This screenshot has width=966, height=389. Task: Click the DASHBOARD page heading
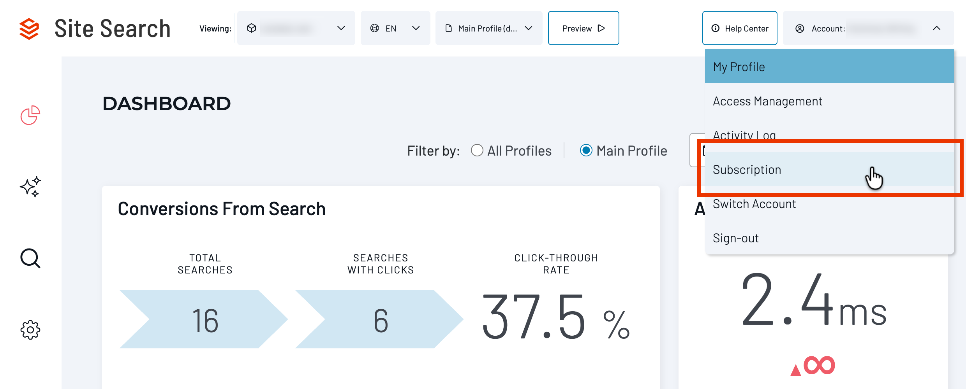(x=167, y=103)
